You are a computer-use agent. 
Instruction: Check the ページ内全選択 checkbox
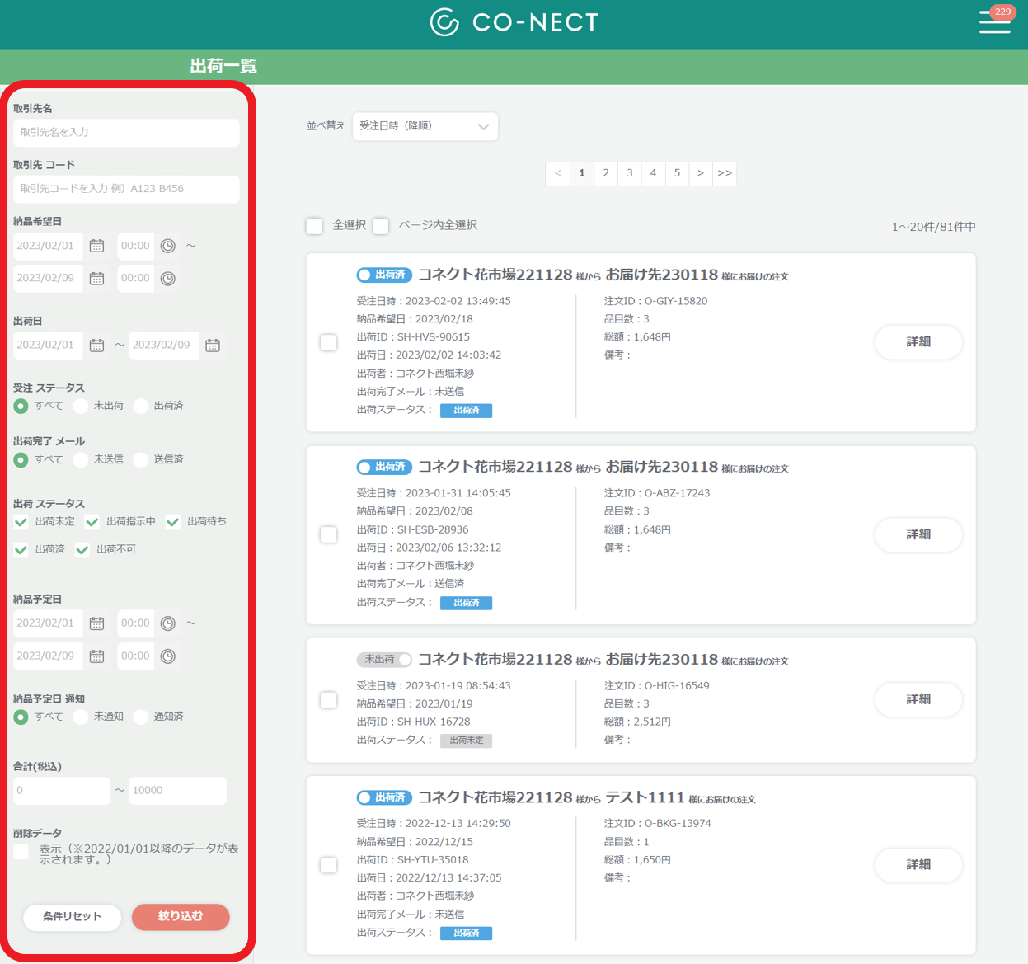(x=381, y=226)
